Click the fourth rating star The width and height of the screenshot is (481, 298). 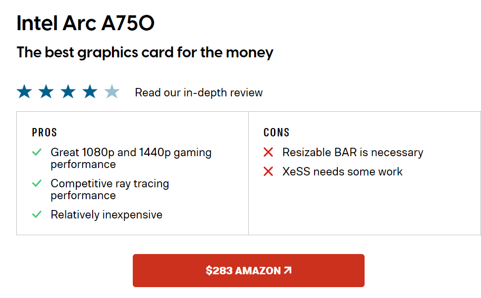(x=90, y=92)
